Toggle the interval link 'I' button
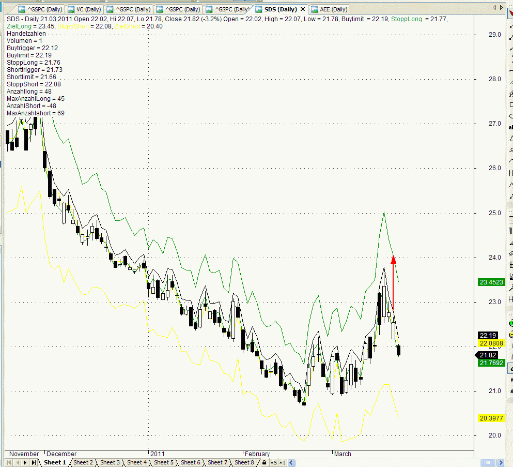The image size is (513, 467). coord(282,463)
